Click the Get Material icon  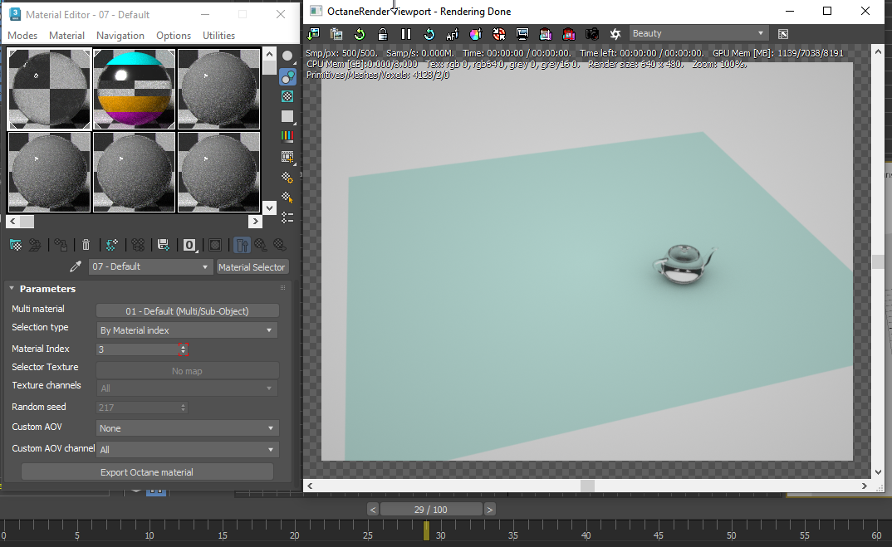15,245
